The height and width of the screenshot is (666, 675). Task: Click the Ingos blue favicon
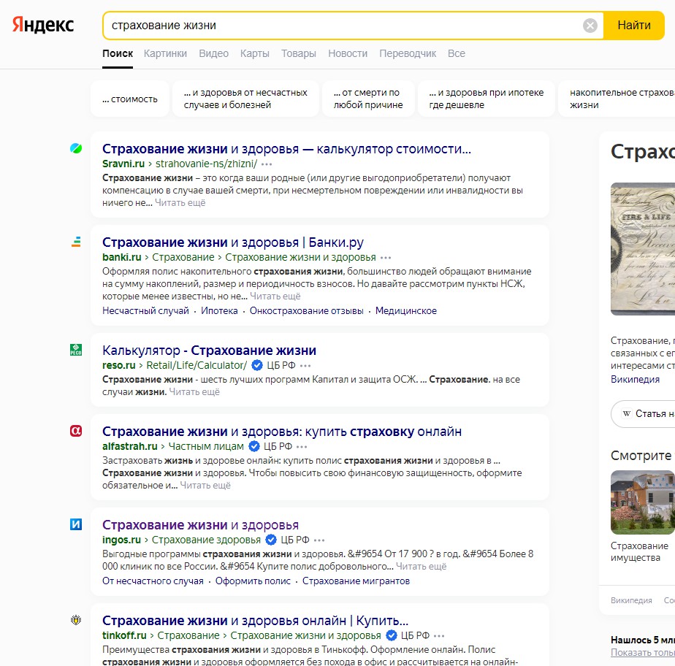coord(76,524)
